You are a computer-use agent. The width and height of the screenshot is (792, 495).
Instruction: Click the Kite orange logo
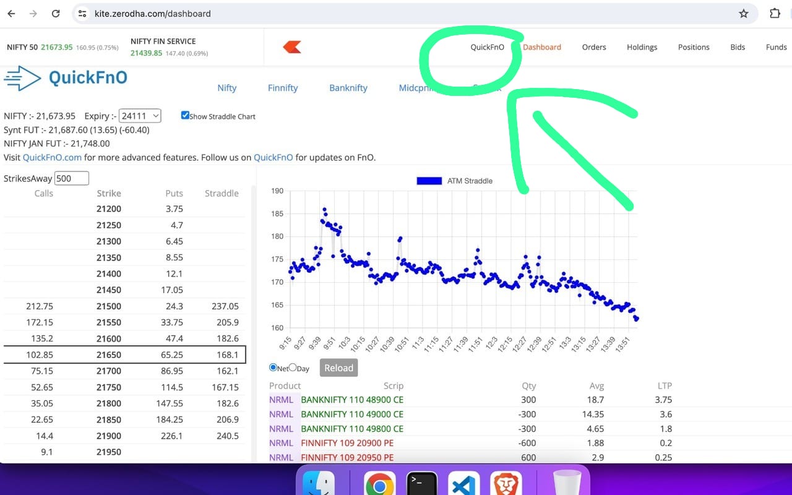coord(292,47)
